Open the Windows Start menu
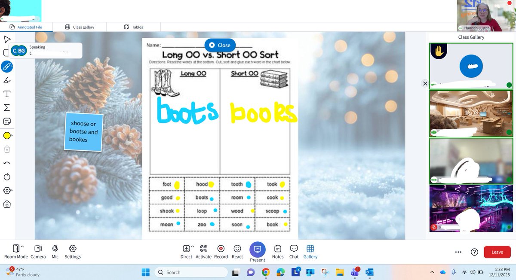 coord(145,272)
